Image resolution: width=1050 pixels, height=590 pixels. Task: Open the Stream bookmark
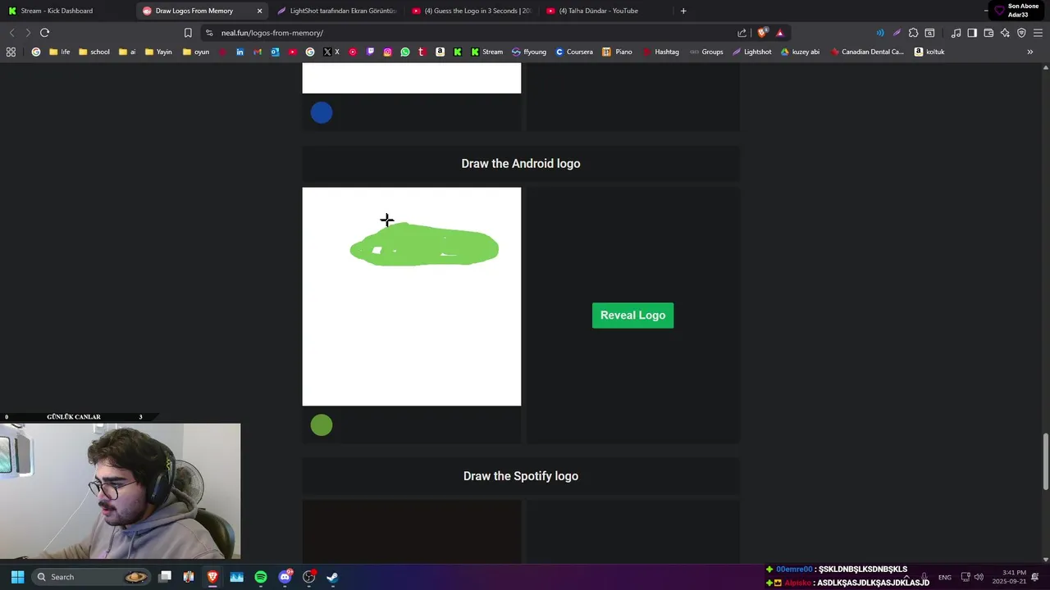click(x=486, y=52)
